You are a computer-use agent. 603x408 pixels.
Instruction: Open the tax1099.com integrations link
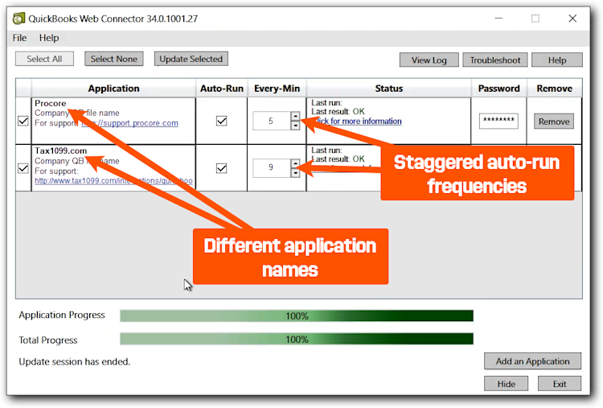click(x=113, y=180)
